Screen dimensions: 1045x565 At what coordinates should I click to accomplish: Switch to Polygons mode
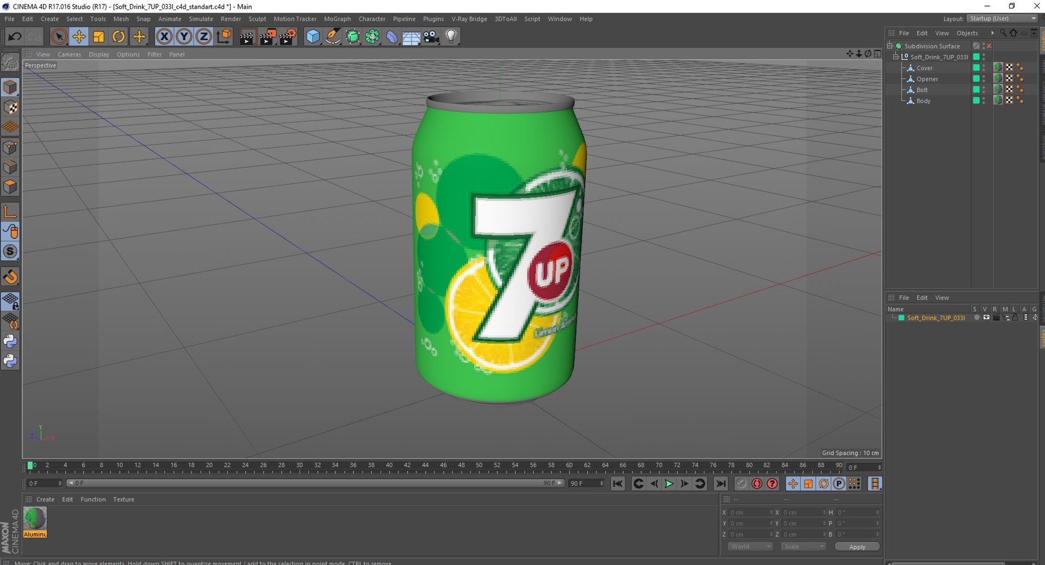pyautogui.click(x=10, y=187)
